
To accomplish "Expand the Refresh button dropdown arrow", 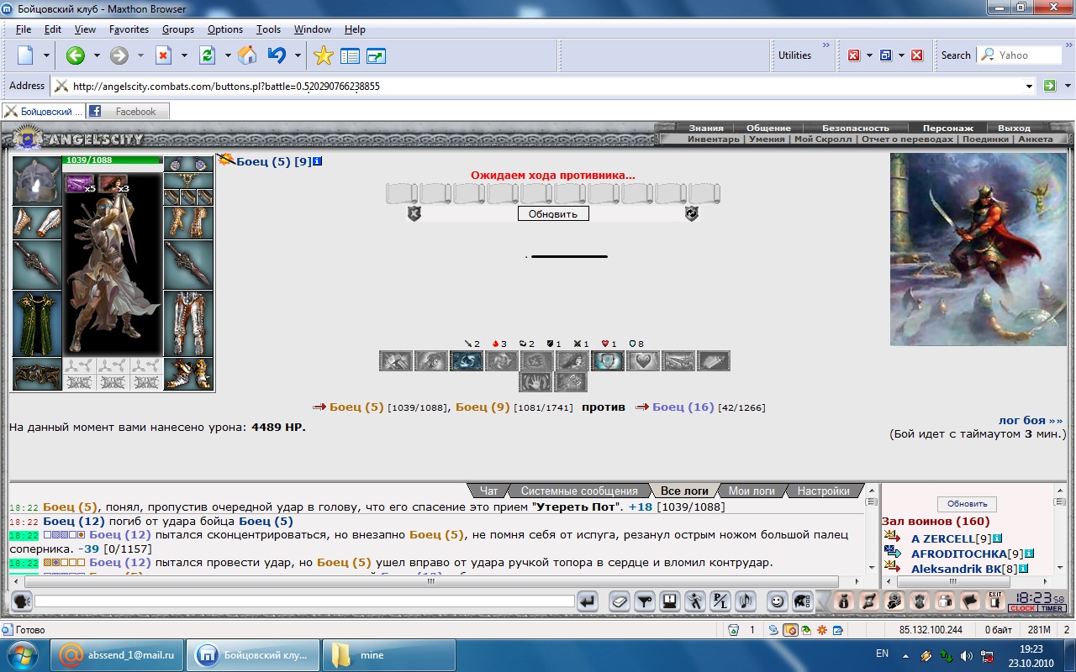I will pyautogui.click(x=228, y=55).
